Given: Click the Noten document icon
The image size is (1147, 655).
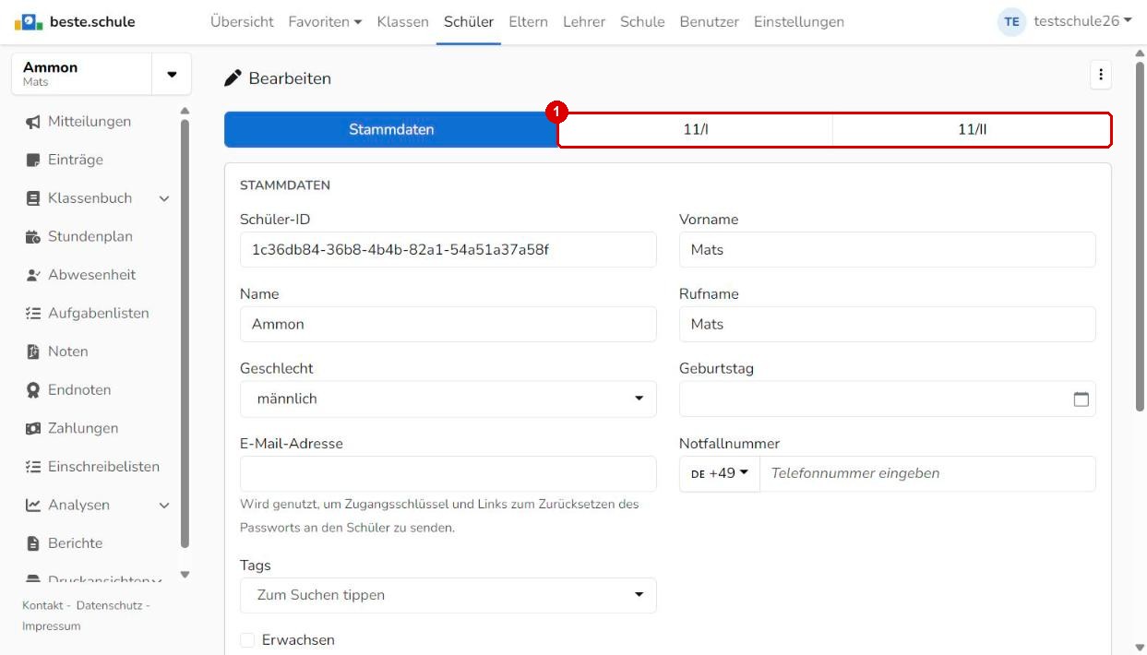Looking at the screenshot, I should click(33, 351).
